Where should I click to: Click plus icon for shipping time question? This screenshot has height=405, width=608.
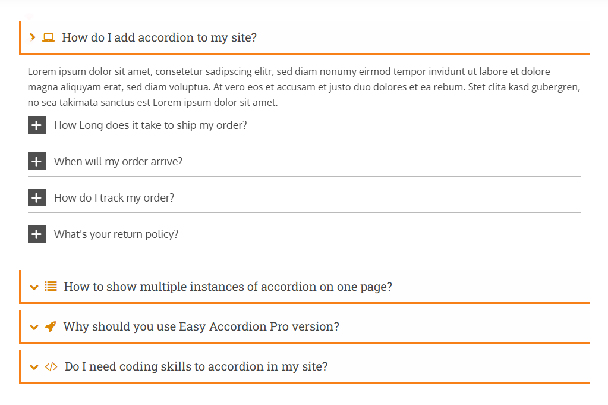37,125
